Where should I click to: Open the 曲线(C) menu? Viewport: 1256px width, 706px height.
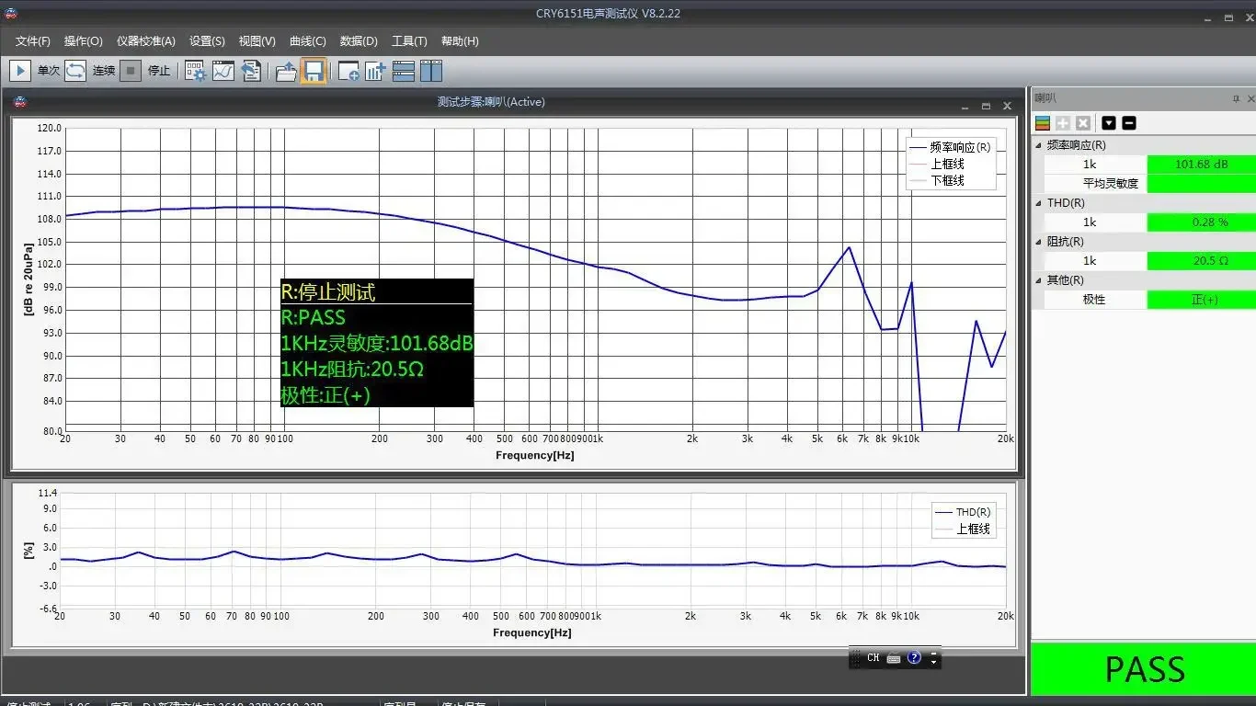[x=307, y=41]
